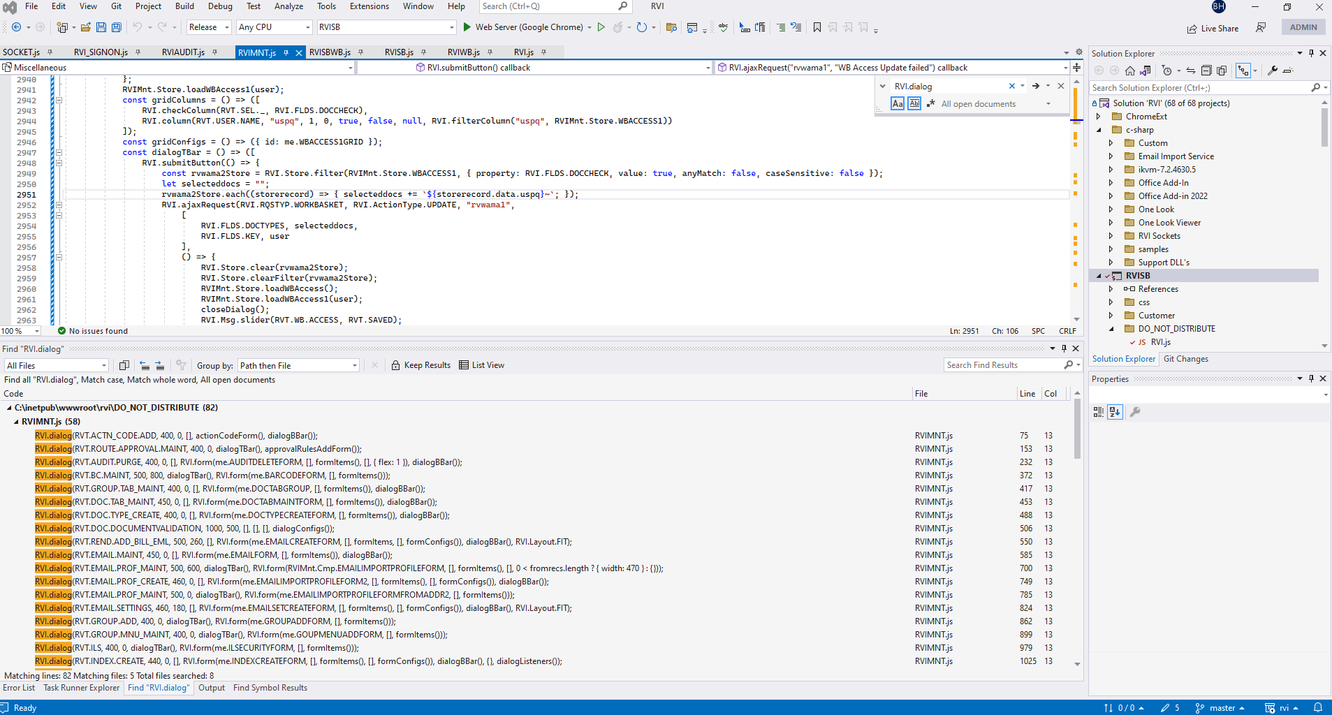Toggle a bookmark using the bookmark icon
The image size is (1332, 715).
[x=817, y=27]
